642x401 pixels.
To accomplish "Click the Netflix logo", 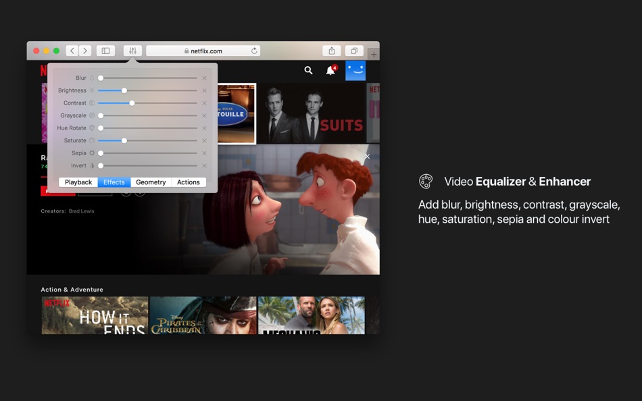I will point(43,70).
